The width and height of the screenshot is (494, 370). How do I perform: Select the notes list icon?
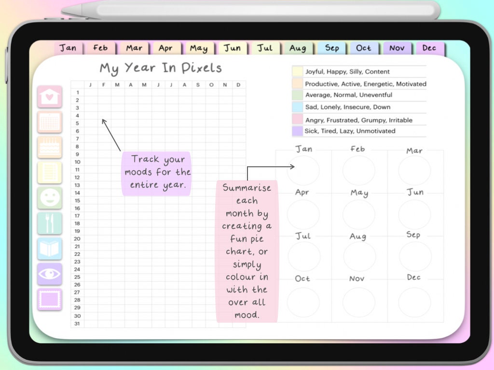50,173
